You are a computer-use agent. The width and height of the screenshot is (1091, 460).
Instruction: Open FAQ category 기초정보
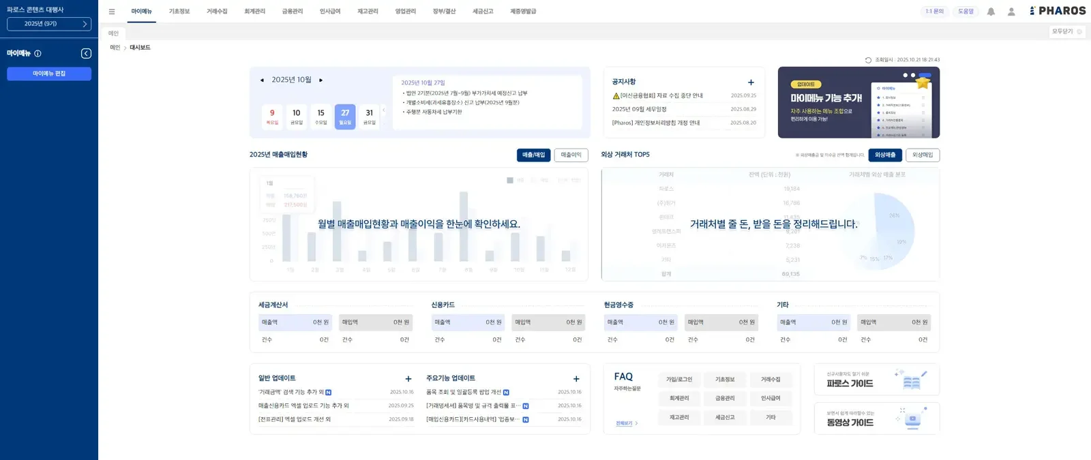(725, 380)
